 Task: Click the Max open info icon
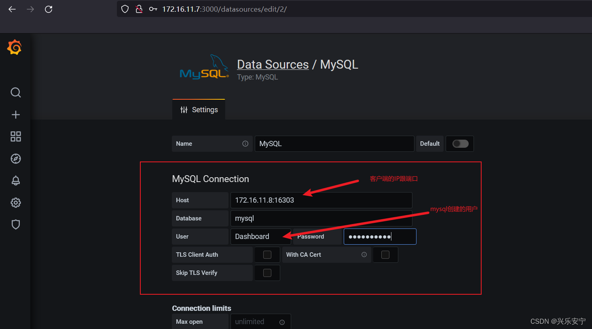click(x=282, y=322)
